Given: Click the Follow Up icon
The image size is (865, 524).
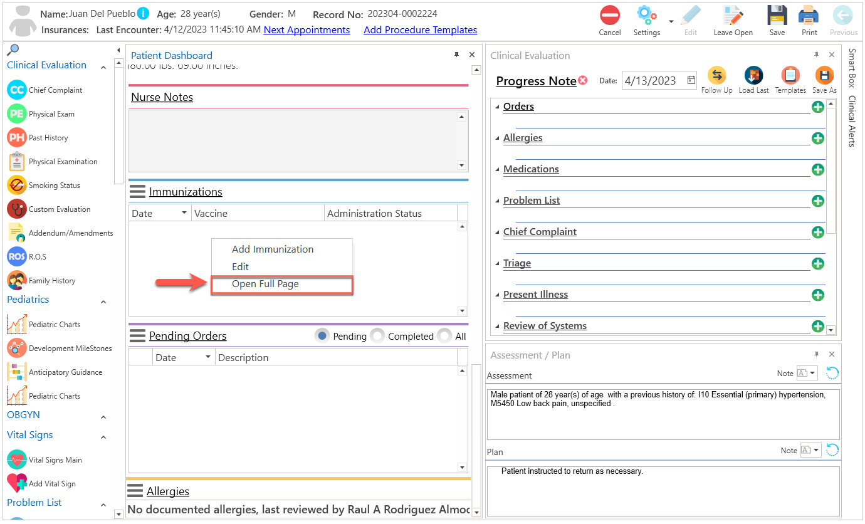Looking at the screenshot, I should [x=716, y=76].
